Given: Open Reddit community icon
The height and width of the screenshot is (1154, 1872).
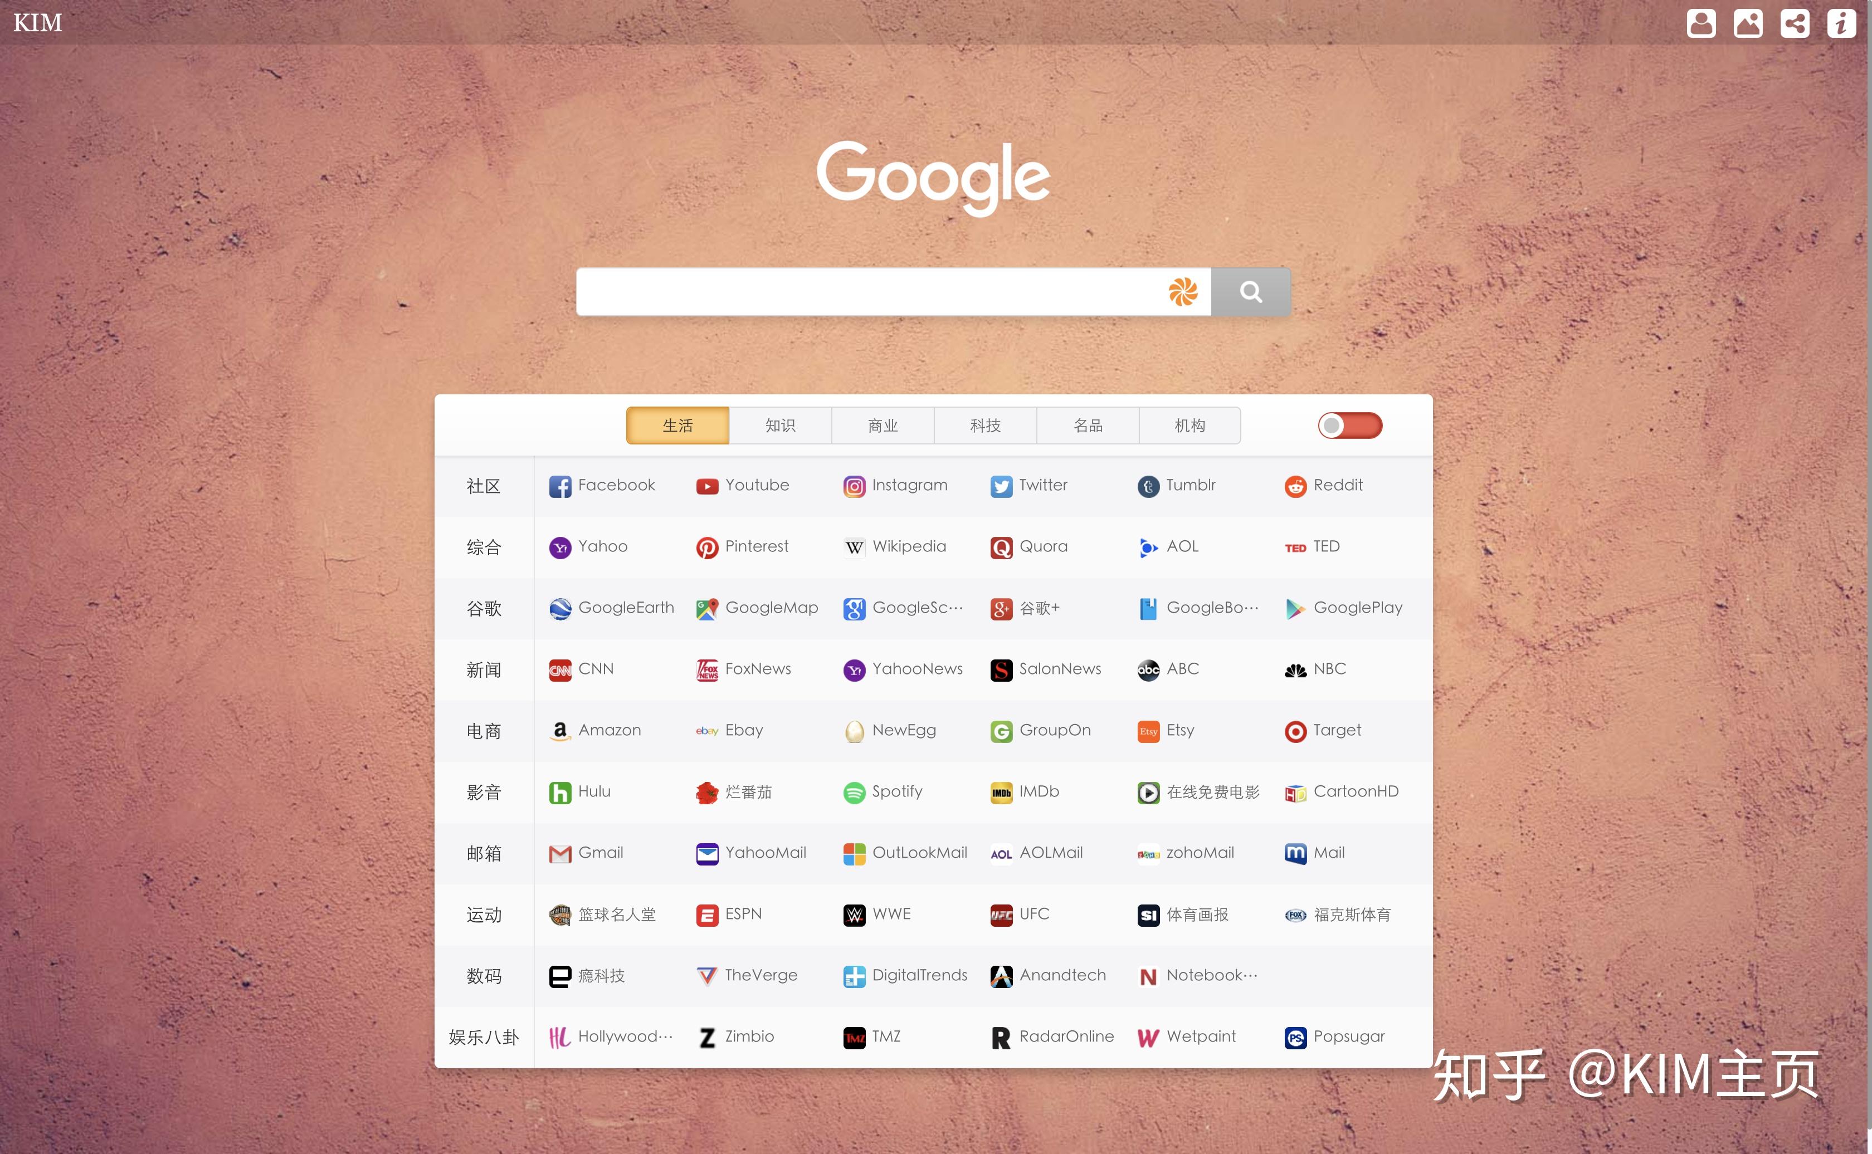Looking at the screenshot, I should tap(1293, 484).
